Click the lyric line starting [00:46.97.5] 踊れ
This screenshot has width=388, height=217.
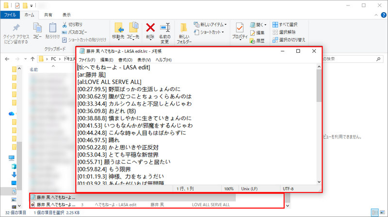click(98, 140)
